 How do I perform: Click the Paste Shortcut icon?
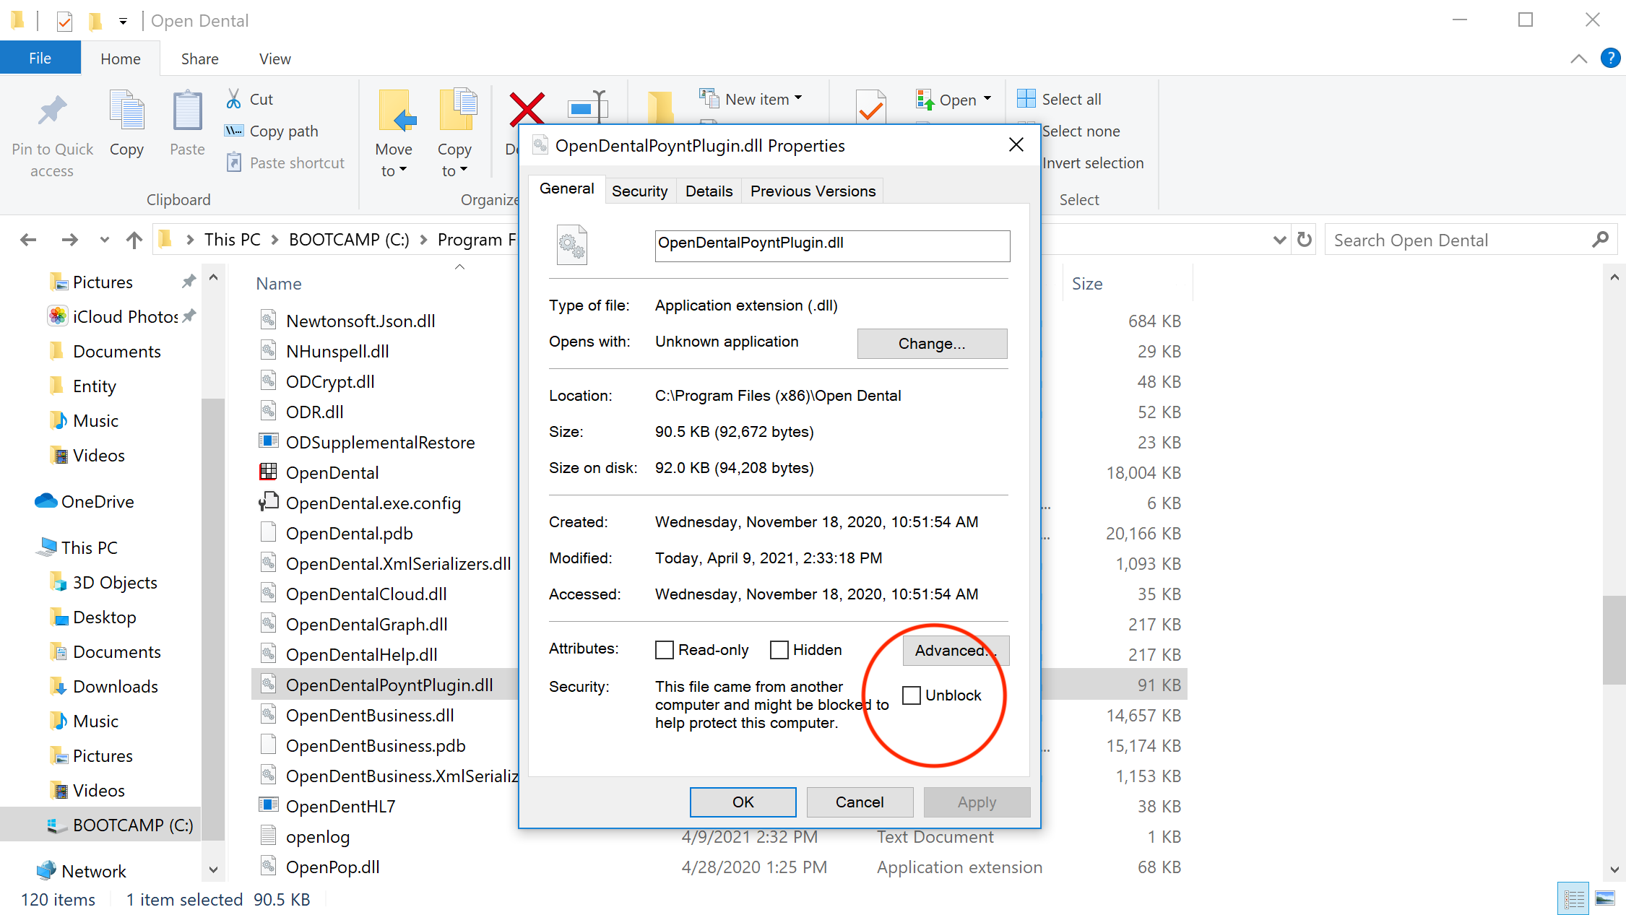(233, 162)
